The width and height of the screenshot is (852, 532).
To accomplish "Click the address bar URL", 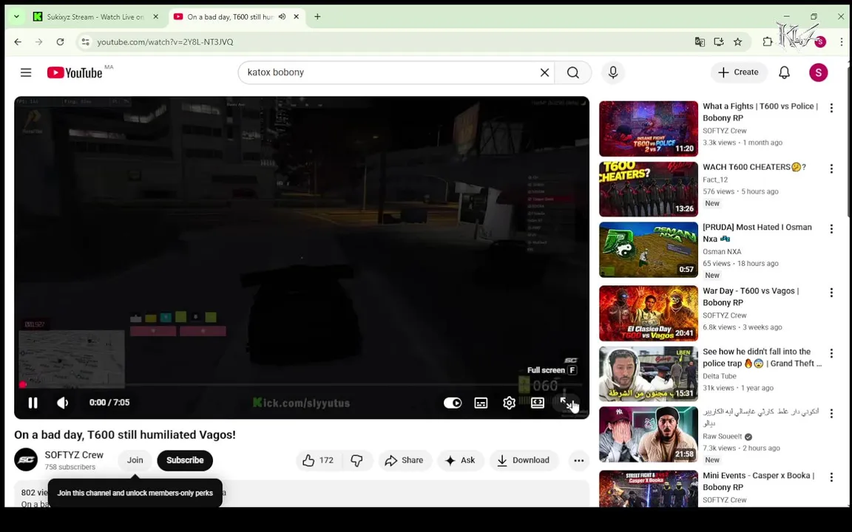I will (x=165, y=42).
